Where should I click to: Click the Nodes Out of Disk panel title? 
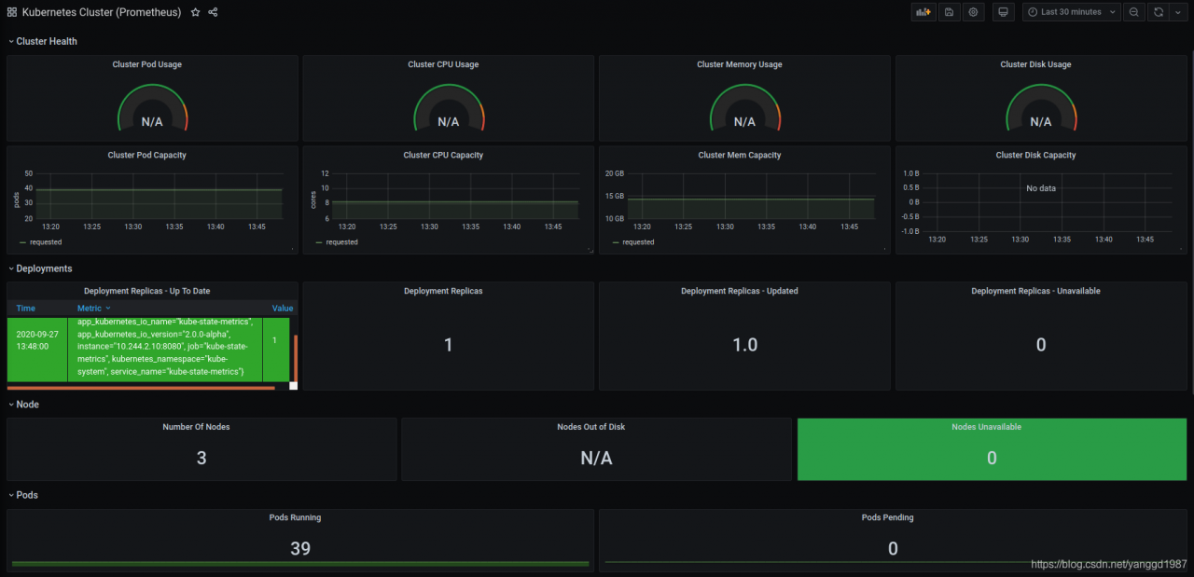[x=591, y=427]
